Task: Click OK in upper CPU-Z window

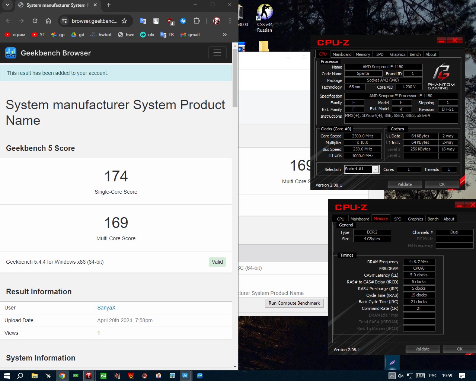Action: (x=442, y=184)
